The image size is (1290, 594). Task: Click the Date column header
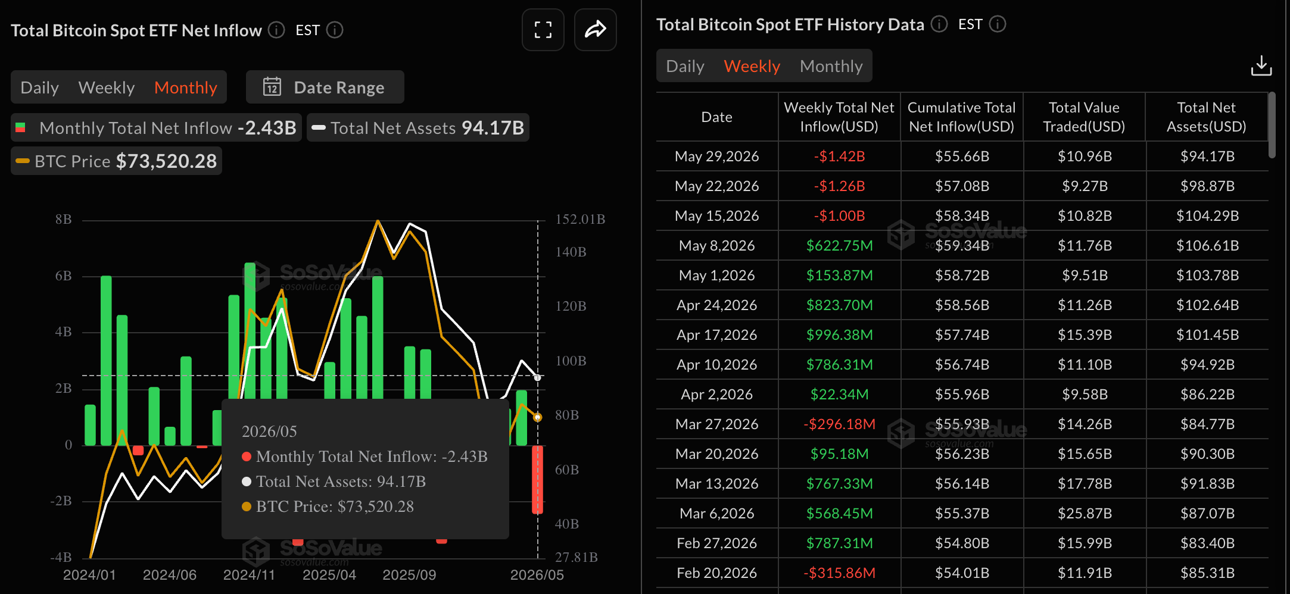(717, 117)
